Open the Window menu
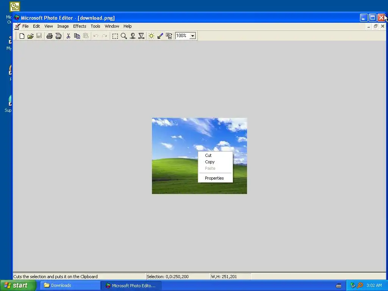The width and height of the screenshot is (388, 291). (x=112, y=26)
